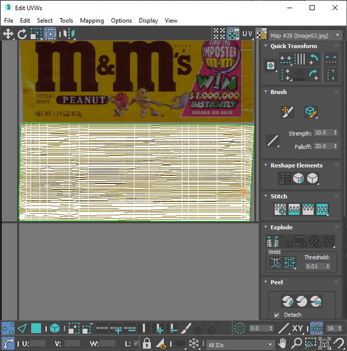This screenshot has width=347, height=351.
Task: Choose the linear falloff type button
Action: point(273,141)
